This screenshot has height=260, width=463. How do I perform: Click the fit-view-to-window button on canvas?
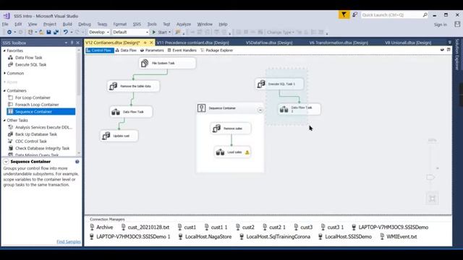tap(433, 199)
